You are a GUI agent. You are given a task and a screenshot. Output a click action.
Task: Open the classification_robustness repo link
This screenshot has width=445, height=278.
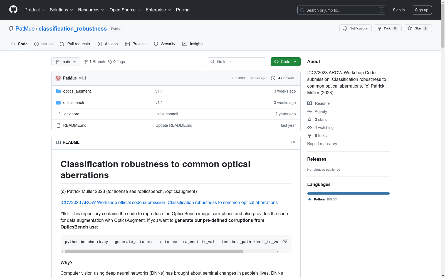[x=73, y=29]
